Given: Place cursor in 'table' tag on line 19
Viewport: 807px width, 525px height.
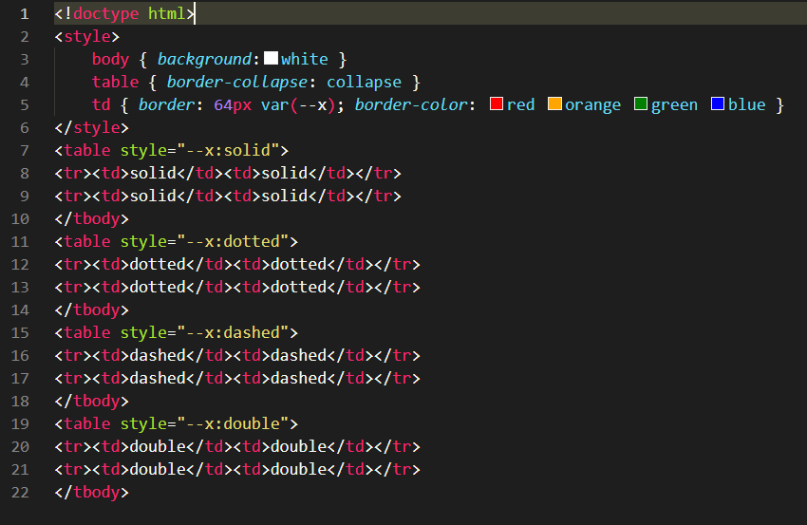Looking at the screenshot, I should coord(87,423).
